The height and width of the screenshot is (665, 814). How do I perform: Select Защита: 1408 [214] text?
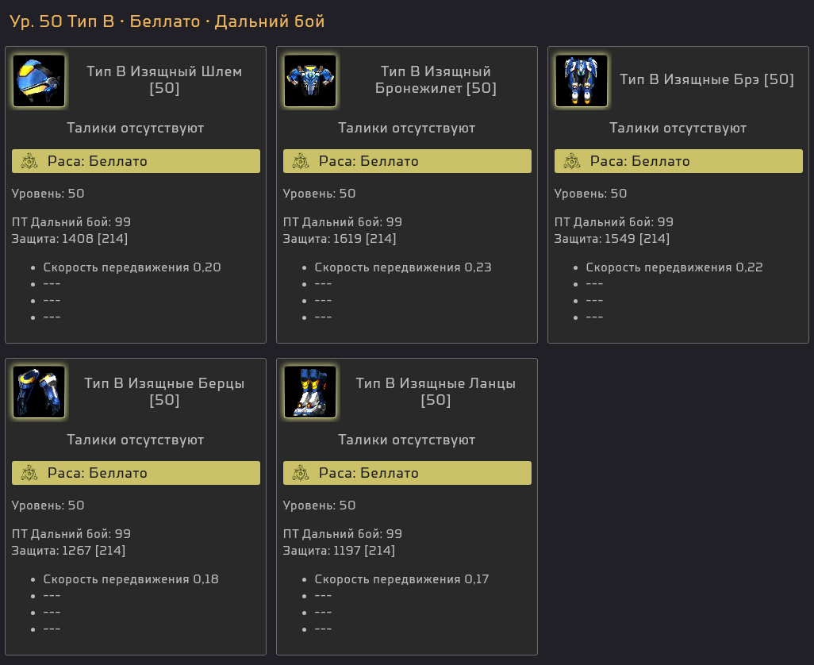click(x=70, y=239)
